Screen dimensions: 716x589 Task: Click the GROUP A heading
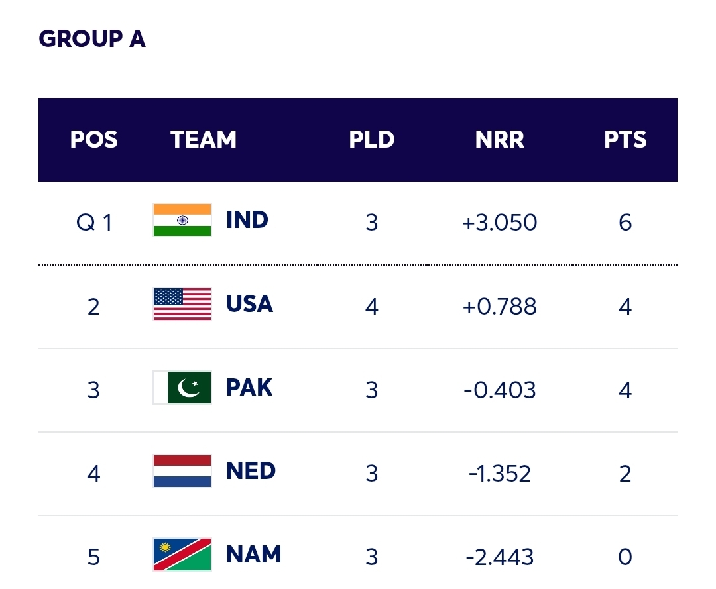[92, 39]
